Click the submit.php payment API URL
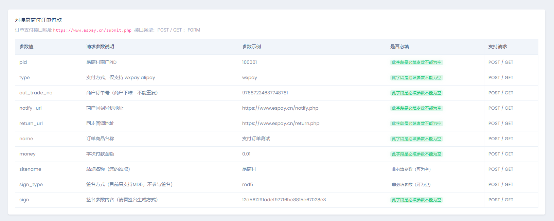Viewport: 554px width, 221px height. coord(92,30)
